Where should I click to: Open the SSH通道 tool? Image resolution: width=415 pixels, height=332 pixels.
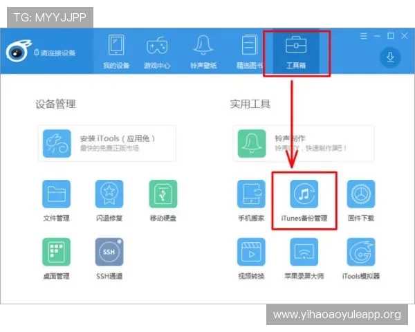(109, 252)
